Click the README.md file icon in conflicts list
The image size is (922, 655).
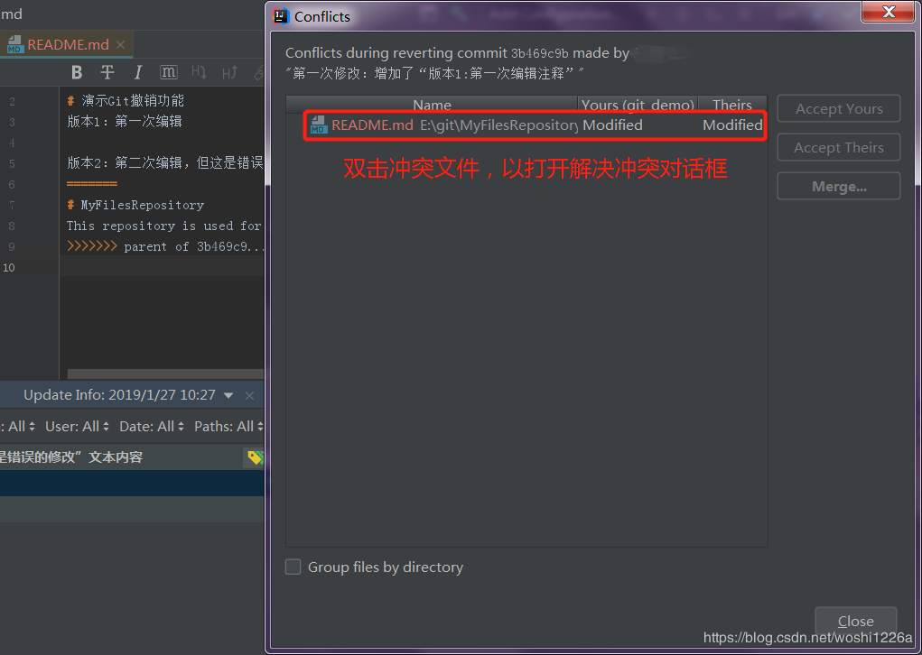(318, 125)
